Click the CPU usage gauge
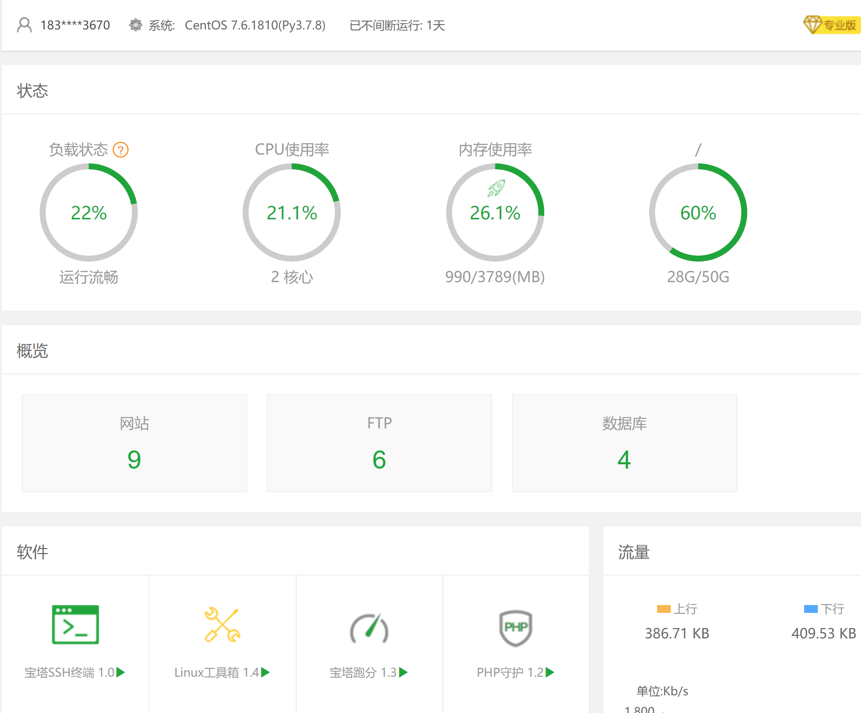 (x=292, y=212)
